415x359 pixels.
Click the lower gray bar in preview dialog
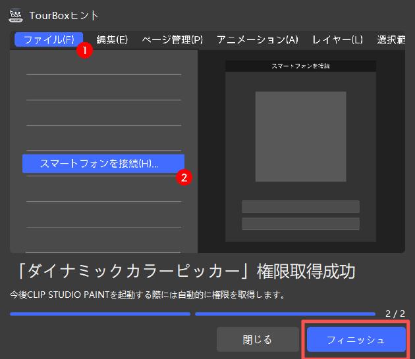tap(300, 224)
